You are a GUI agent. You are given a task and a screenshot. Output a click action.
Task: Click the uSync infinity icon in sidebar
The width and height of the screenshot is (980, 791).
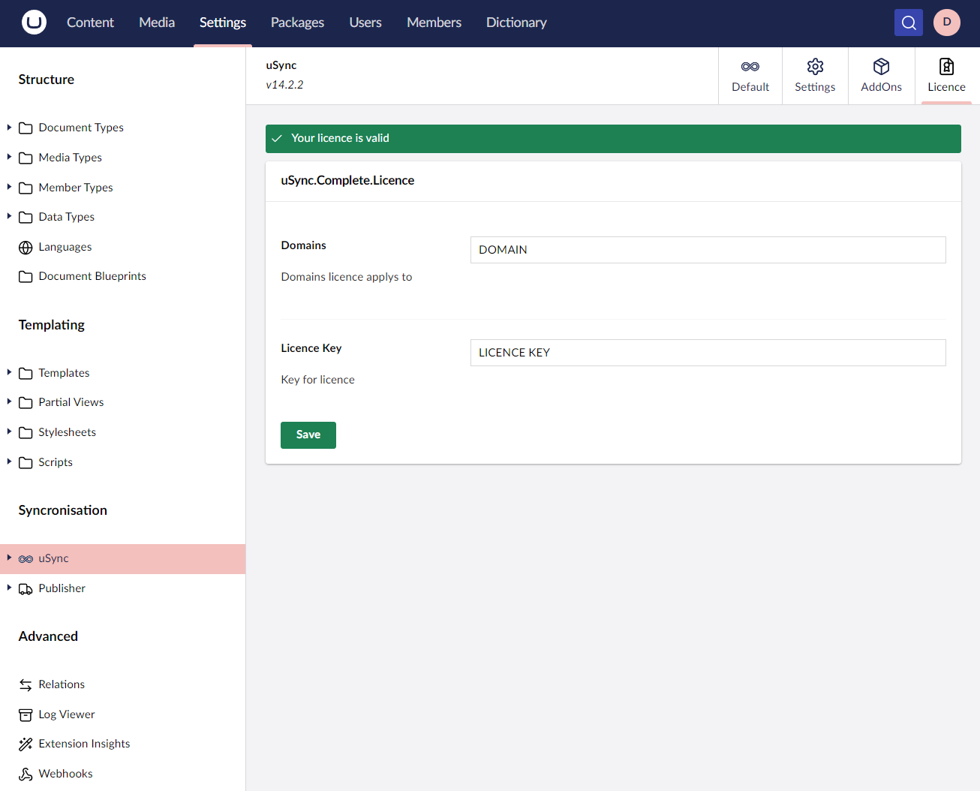26,559
